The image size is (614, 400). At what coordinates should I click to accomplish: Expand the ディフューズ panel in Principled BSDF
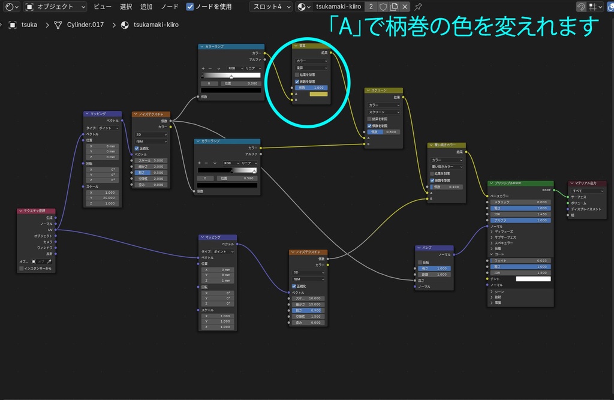(502, 231)
